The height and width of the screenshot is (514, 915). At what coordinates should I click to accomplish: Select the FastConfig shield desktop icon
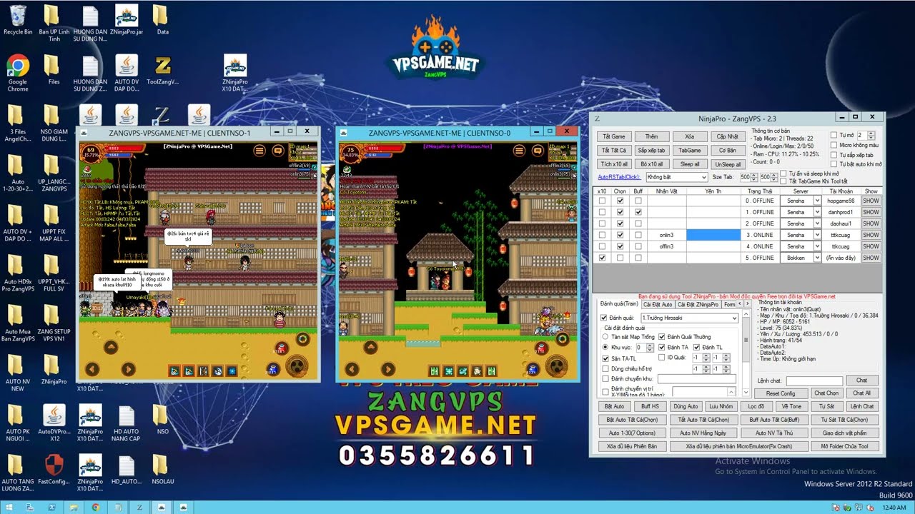[x=54, y=469]
